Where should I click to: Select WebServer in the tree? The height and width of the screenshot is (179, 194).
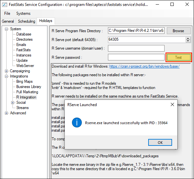25,66
